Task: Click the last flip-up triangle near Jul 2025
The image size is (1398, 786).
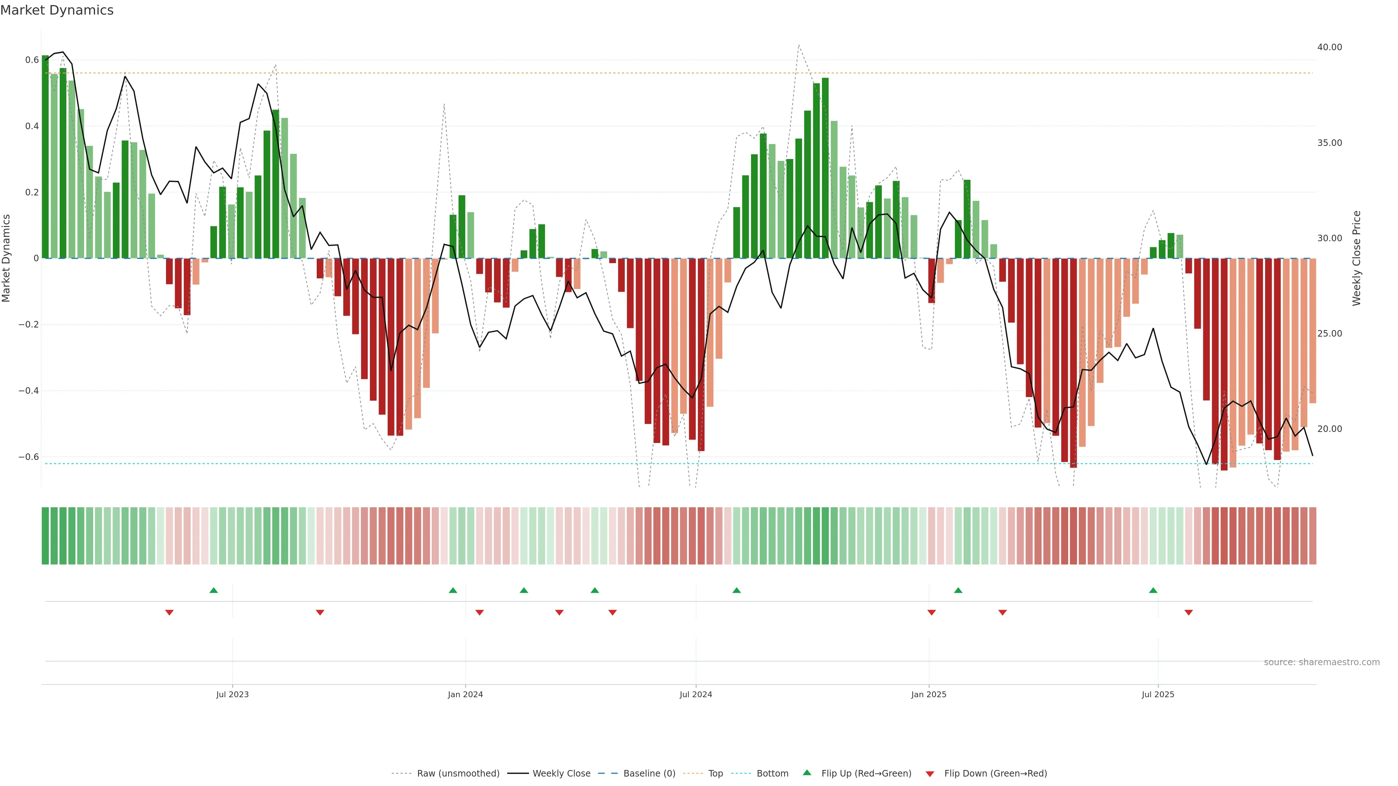Action: click(x=1153, y=590)
